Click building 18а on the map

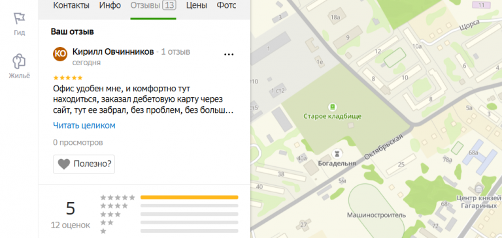335,18
